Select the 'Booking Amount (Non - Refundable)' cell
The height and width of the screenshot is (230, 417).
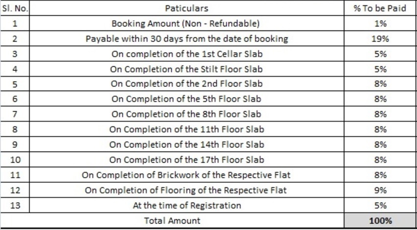[185, 23]
